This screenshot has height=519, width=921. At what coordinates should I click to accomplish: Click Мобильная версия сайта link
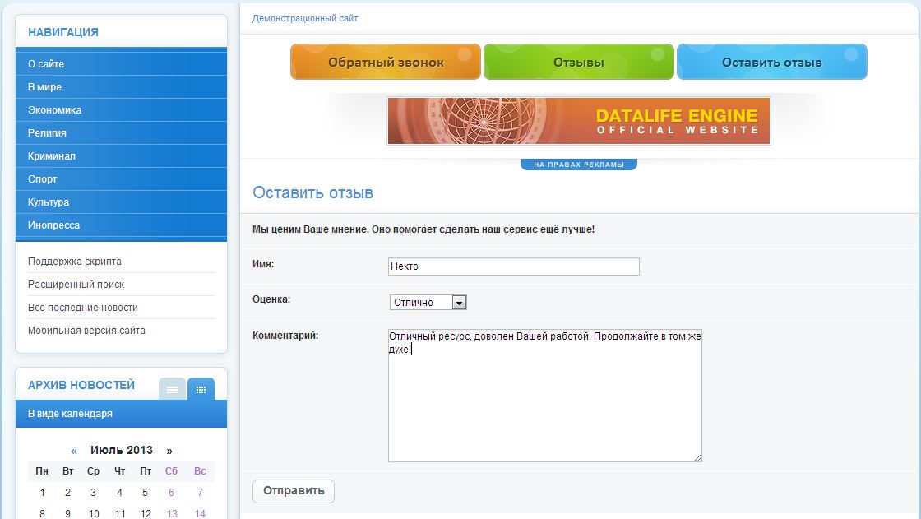coord(86,331)
